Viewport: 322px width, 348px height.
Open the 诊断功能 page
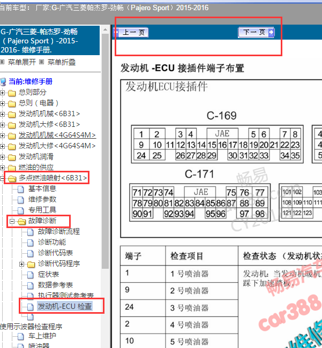click(52, 242)
